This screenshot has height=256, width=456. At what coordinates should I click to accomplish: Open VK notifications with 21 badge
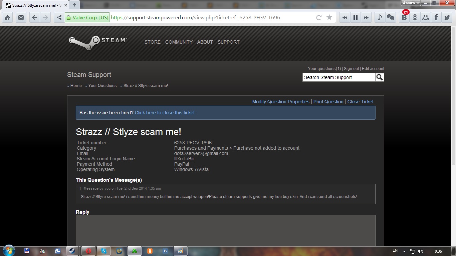click(x=405, y=17)
